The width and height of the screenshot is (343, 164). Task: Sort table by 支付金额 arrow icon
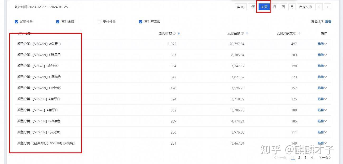(x=247, y=33)
